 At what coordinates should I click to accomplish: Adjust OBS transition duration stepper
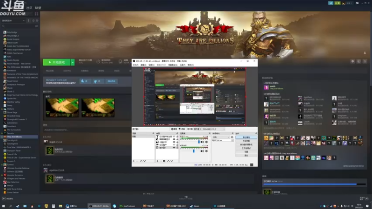(x=232, y=140)
